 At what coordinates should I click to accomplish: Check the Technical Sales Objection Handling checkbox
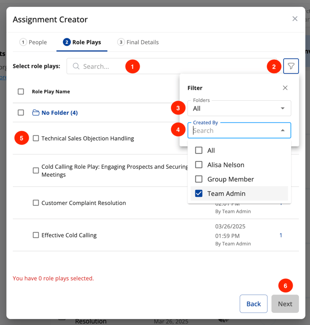[36, 138]
